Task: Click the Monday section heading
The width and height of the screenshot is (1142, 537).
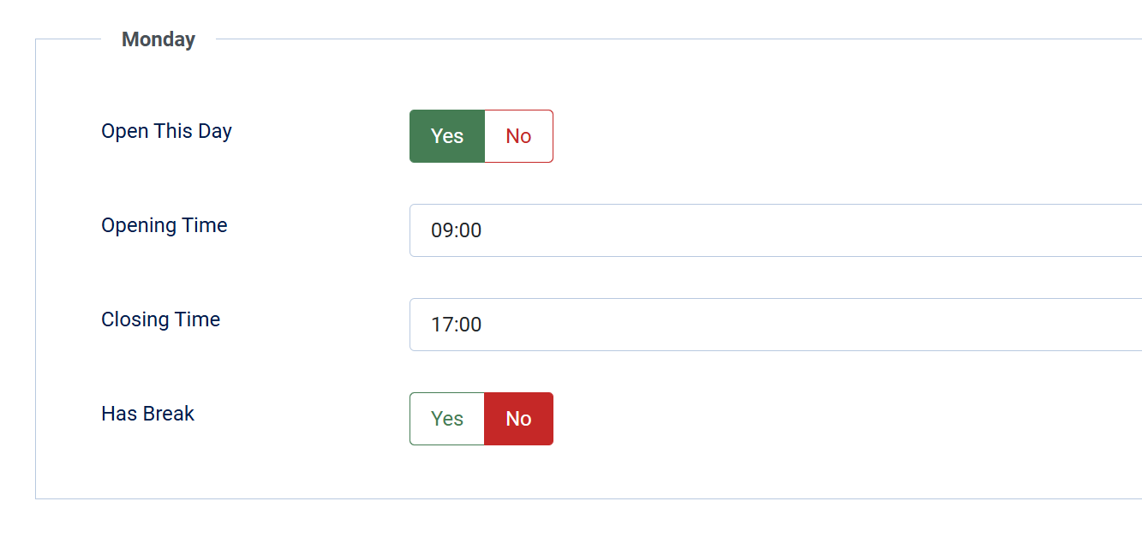Action: [158, 39]
